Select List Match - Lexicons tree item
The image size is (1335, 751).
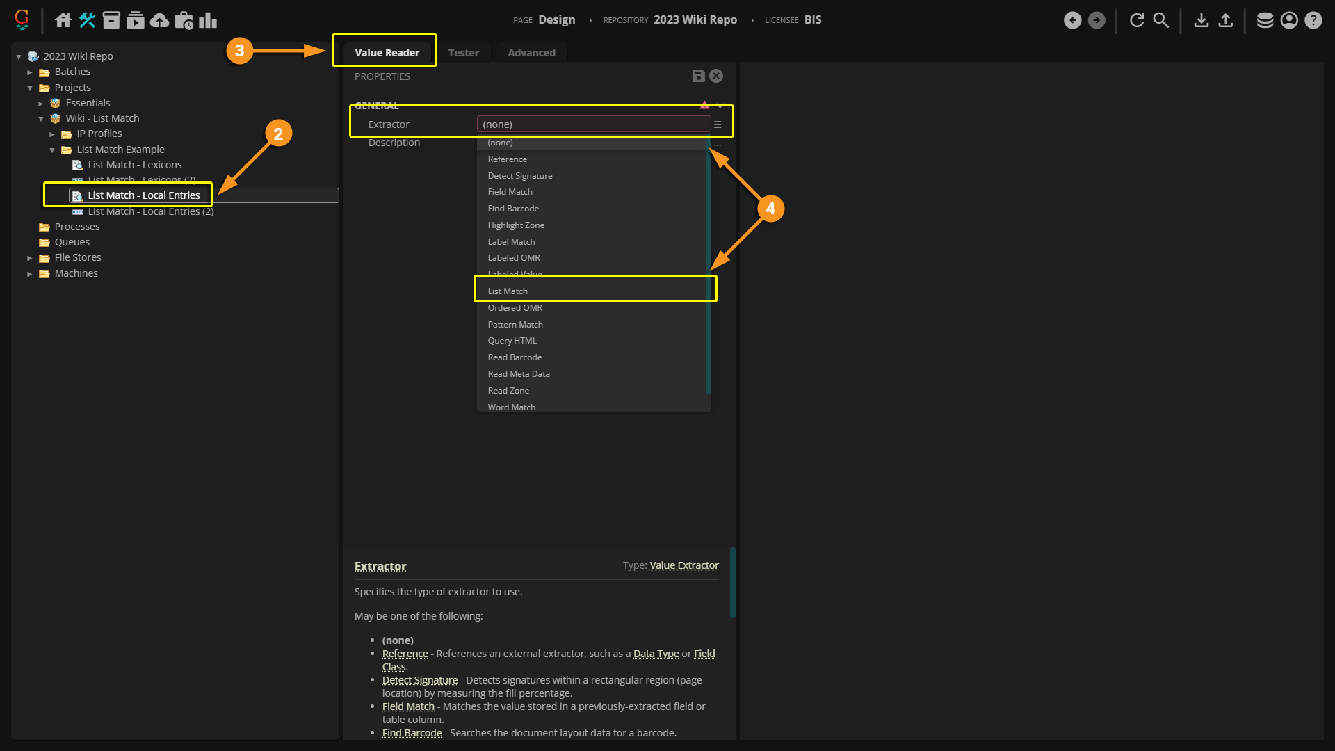pyautogui.click(x=134, y=165)
